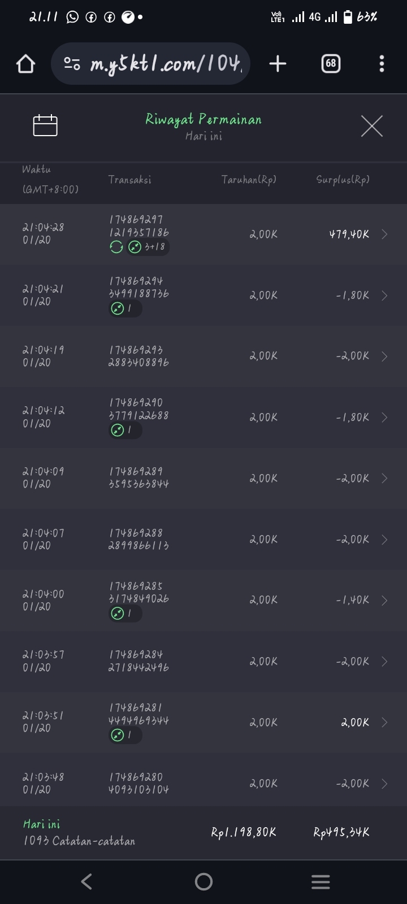This screenshot has height=904, width=407.
Task: Expand the 21:04:28 row with 479,40K surplus
Action: pos(384,234)
